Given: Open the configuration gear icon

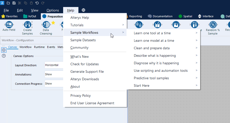Looking at the screenshot, I should click(x=4, y=50).
